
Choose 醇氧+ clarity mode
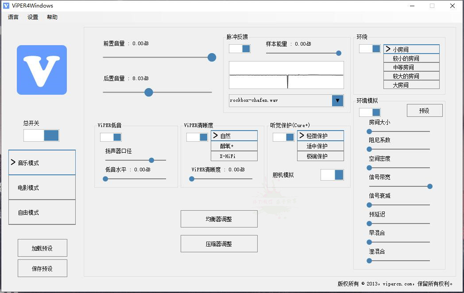(x=234, y=146)
